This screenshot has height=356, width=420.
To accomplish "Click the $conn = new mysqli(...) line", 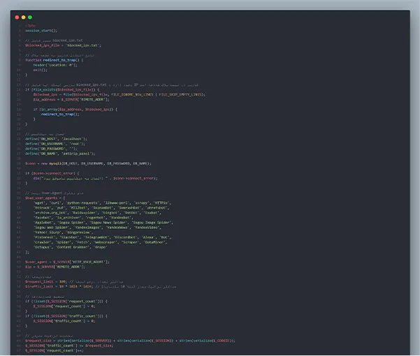I will (x=88, y=163).
